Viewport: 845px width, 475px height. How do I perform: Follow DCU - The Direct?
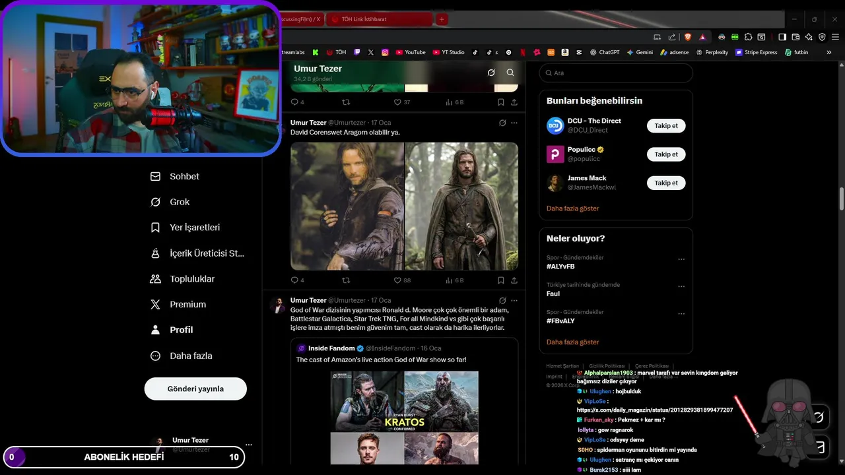666,125
